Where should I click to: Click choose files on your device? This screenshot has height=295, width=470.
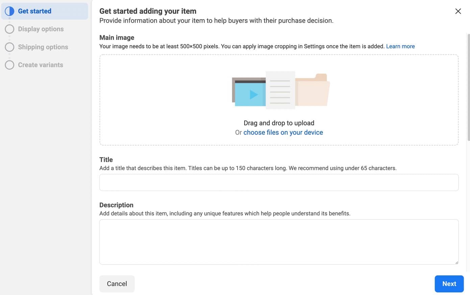283,132
